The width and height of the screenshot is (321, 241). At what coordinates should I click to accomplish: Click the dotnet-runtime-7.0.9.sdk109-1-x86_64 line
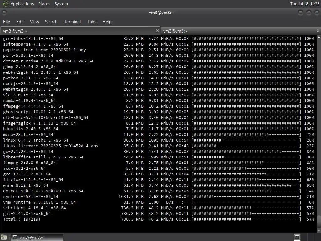tap(158, 61)
